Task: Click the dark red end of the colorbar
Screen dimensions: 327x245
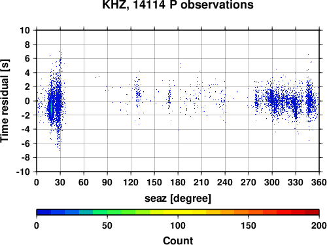Action: [x=312, y=212]
